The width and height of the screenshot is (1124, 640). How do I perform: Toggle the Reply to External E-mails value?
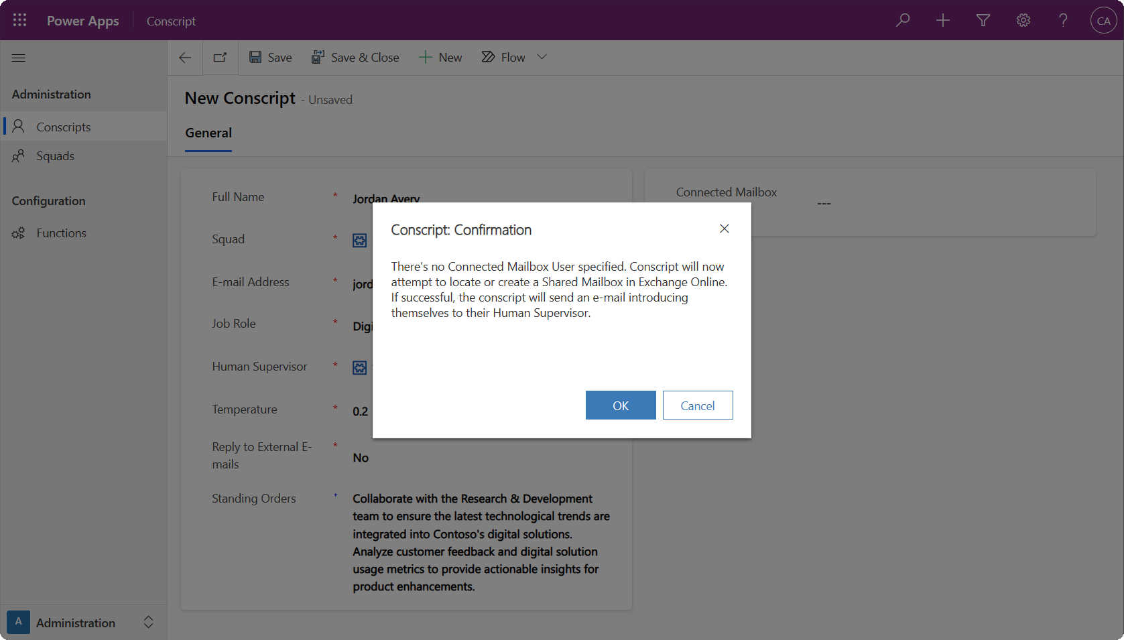pos(361,458)
